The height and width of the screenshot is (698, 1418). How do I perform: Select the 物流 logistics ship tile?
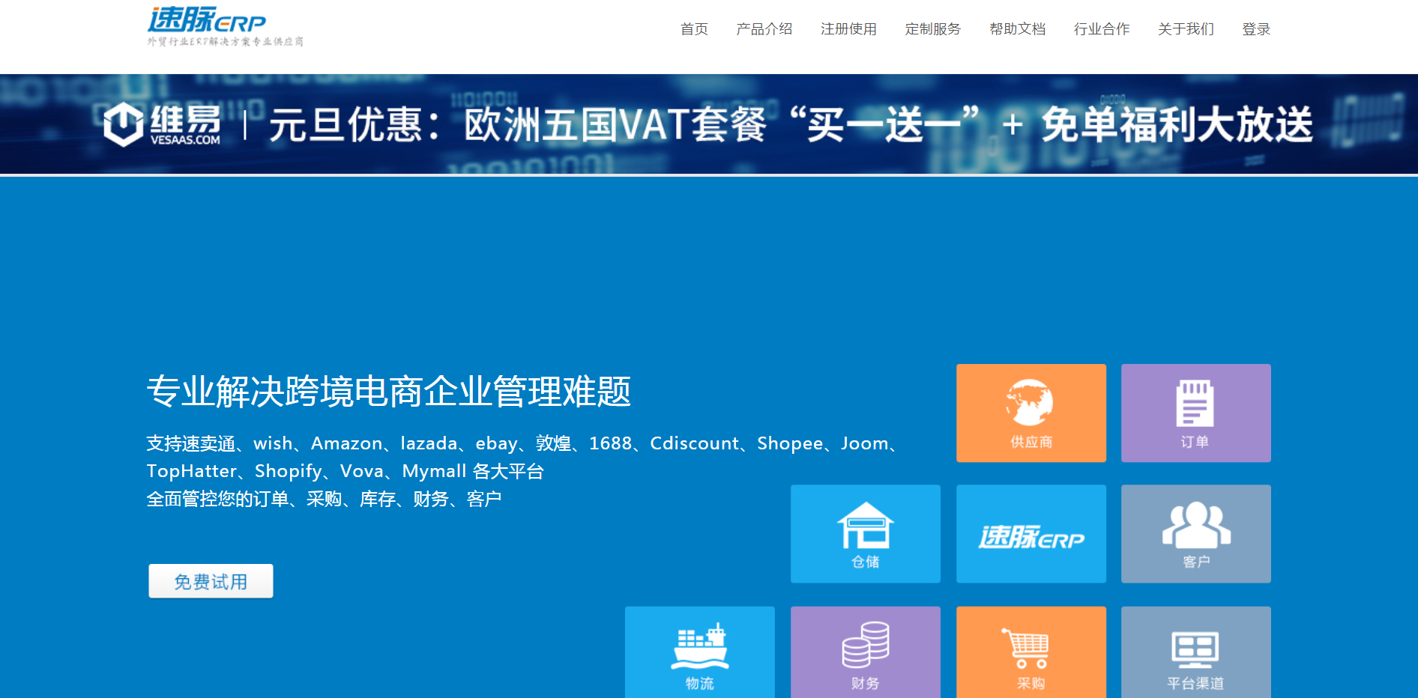699,652
